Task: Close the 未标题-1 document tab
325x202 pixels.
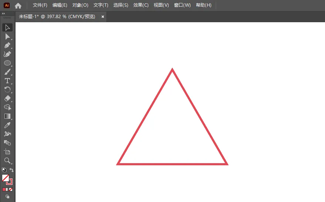Action: pos(102,17)
